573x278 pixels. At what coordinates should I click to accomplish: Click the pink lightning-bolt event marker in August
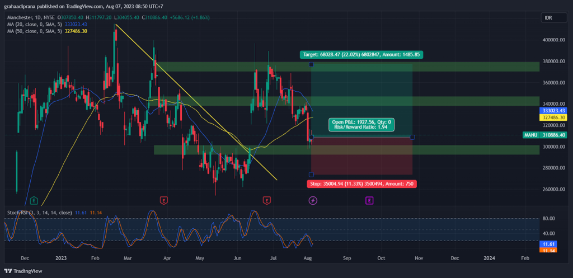click(313, 200)
